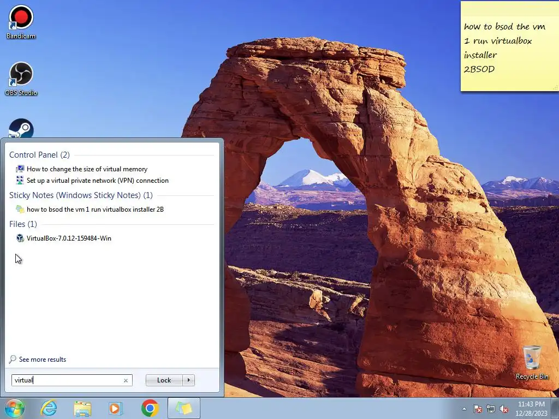Click the Lock button
Screen dimensions: 559x419
coord(164,380)
